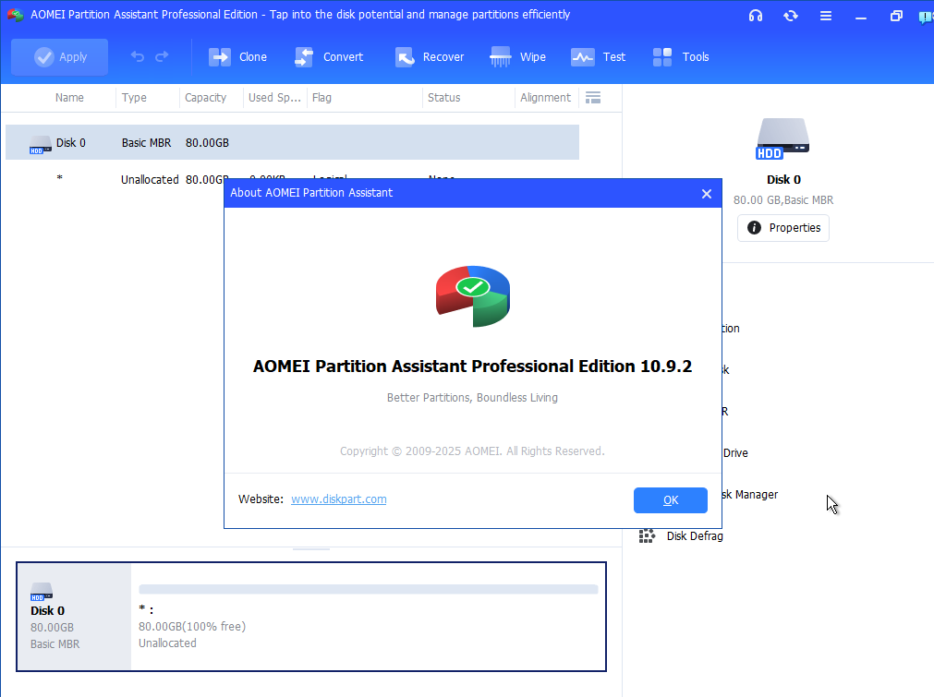This screenshot has height=697, width=934.
Task: Close the About AOMEI Partition Assistant dialog
Action: coord(707,194)
